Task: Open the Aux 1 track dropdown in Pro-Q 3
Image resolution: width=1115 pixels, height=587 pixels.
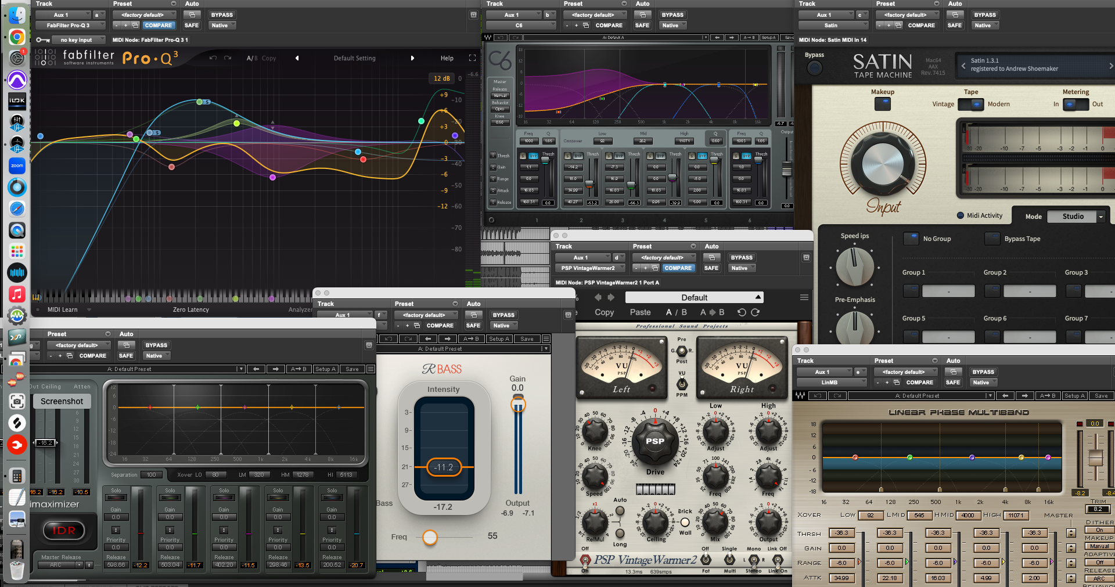Action: pos(64,15)
